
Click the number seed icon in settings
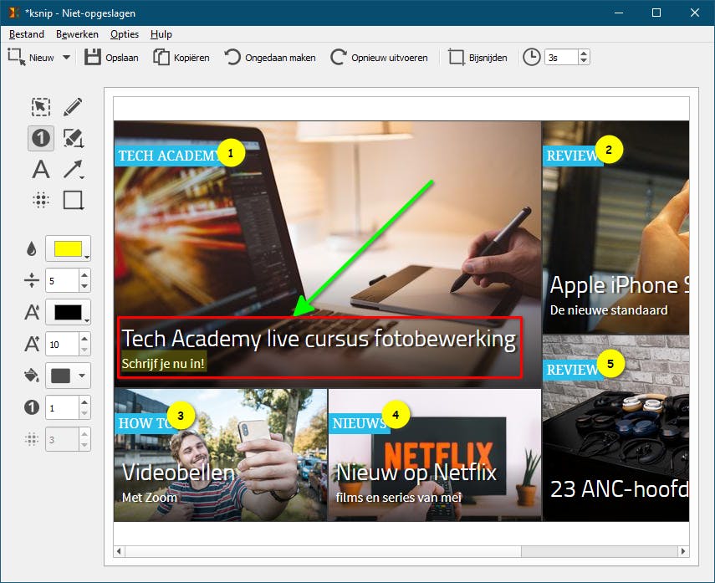click(x=32, y=407)
